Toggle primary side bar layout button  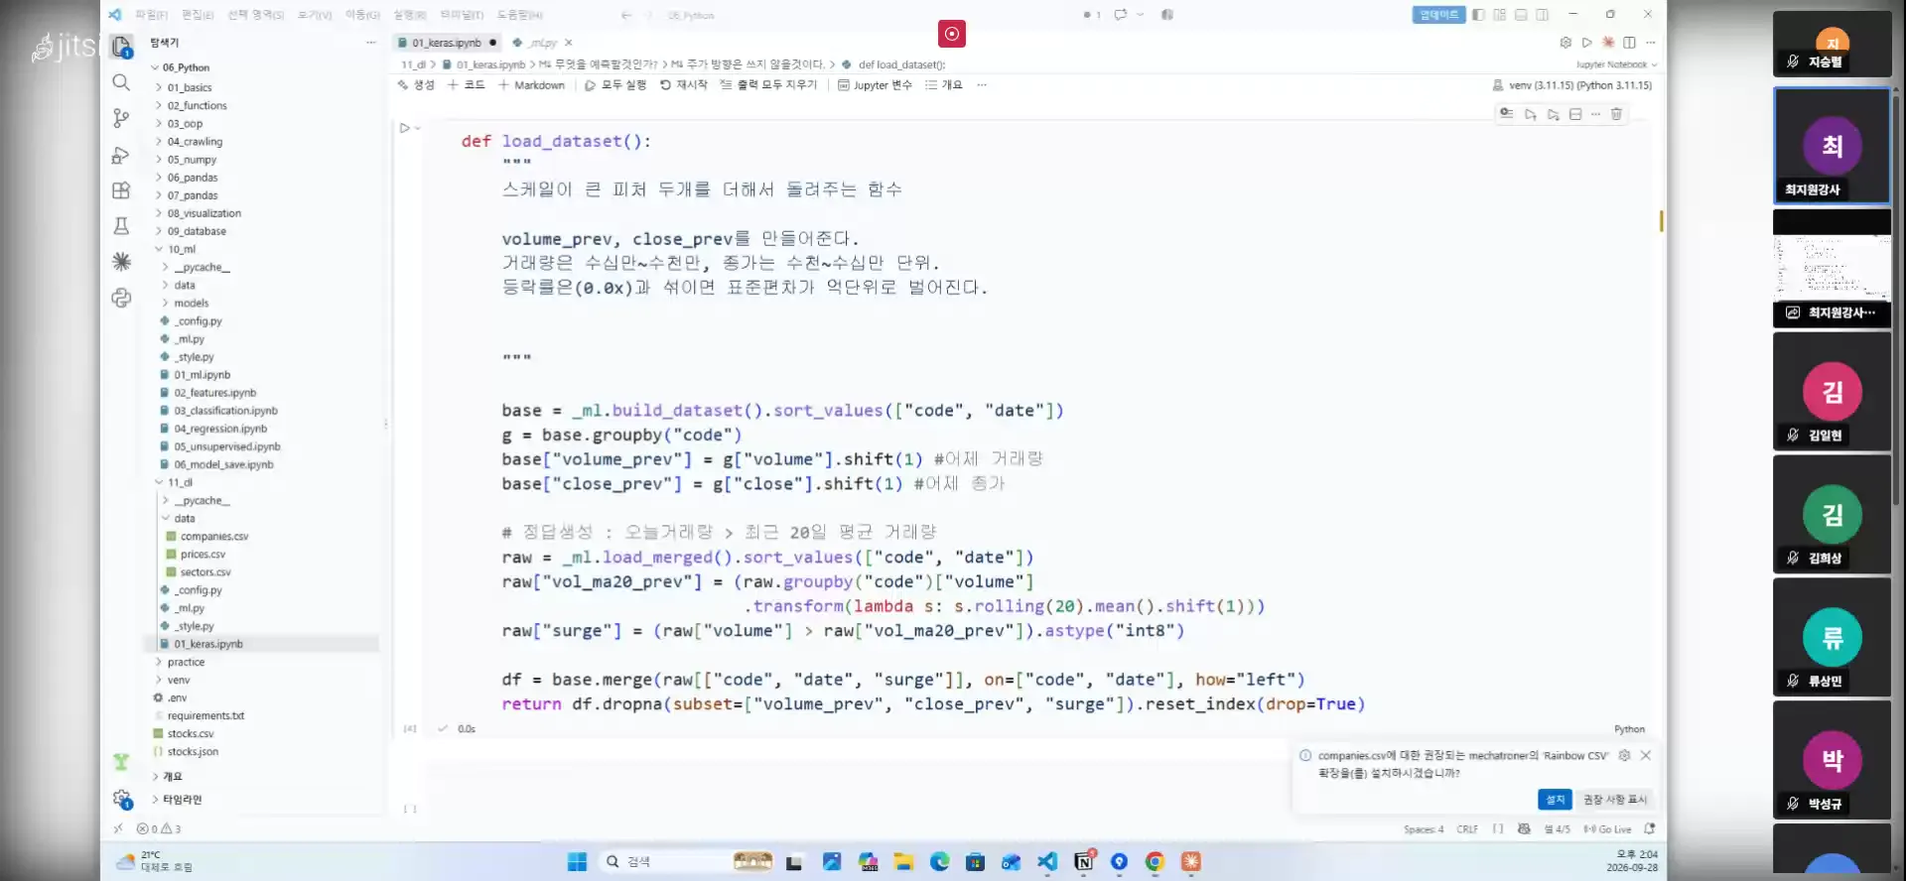click(x=1478, y=15)
